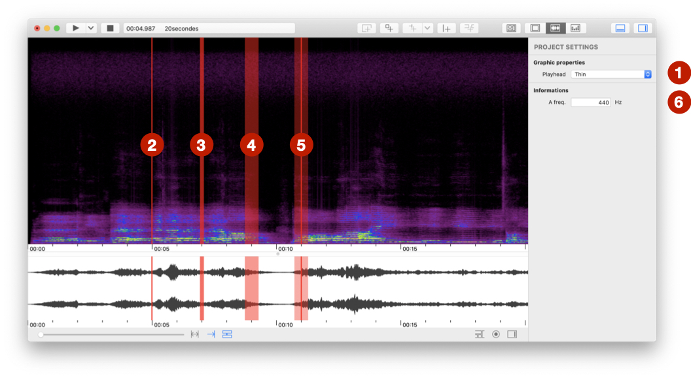The width and height of the screenshot is (691, 378).
Task: Select the bar chart view mode button
Action: 576,28
